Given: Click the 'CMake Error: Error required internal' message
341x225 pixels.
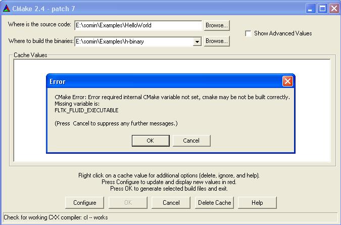Looking at the screenshot, I should (x=172, y=97).
